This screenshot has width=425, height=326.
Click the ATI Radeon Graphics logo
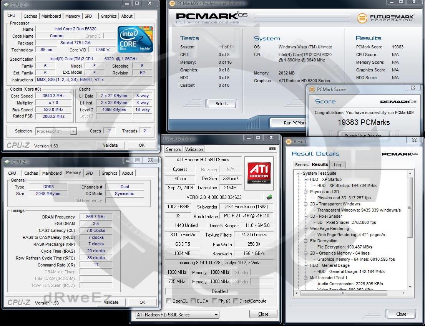tap(259, 173)
